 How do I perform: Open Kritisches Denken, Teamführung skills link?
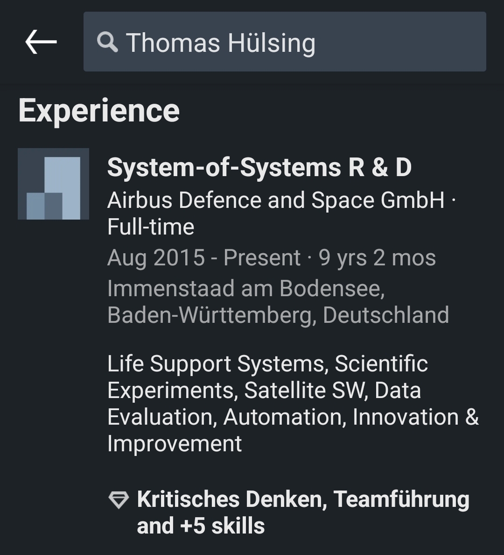[303, 499]
